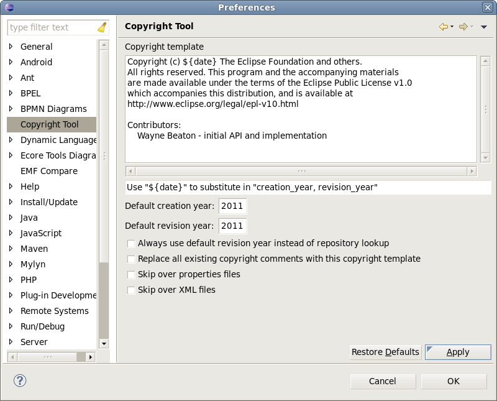Click the Cancel button
Viewport: 497px width, 401px height.
tap(383, 381)
